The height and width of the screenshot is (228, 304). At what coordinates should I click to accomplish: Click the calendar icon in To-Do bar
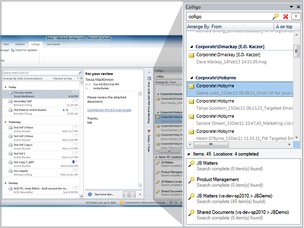click(x=149, y=79)
